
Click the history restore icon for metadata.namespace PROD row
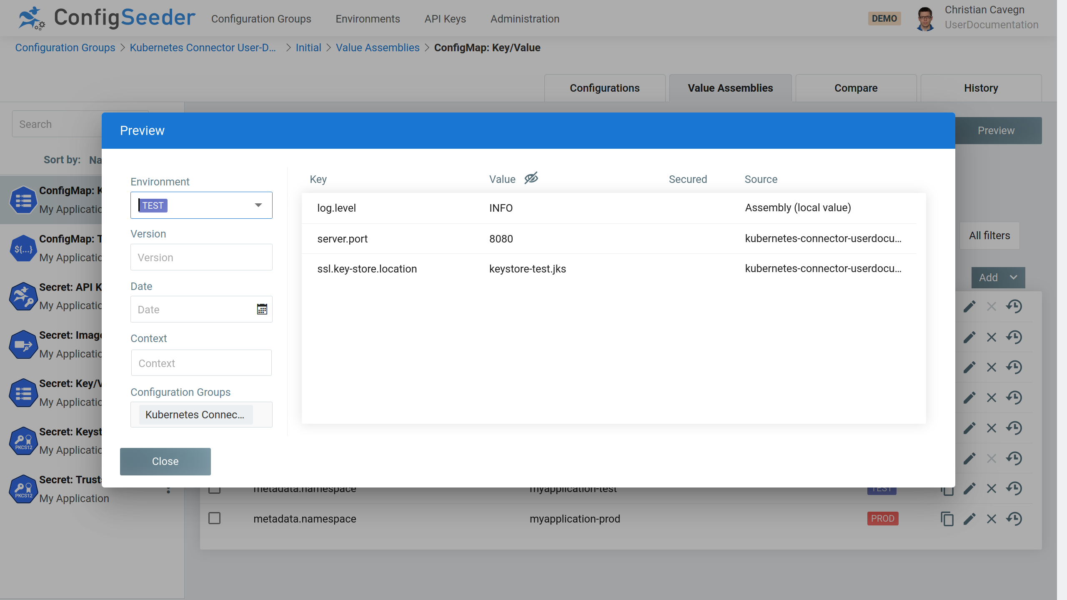pyautogui.click(x=1015, y=519)
